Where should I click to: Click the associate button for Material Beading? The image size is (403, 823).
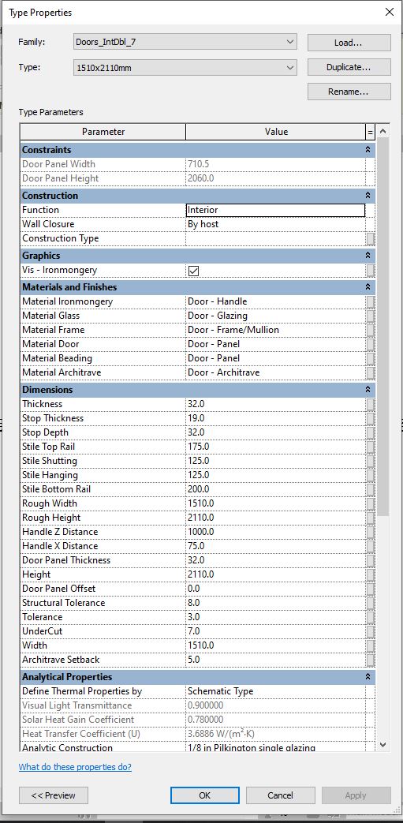[x=371, y=358]
